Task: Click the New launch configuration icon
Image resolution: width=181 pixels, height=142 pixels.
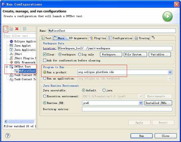Action: 6,29
